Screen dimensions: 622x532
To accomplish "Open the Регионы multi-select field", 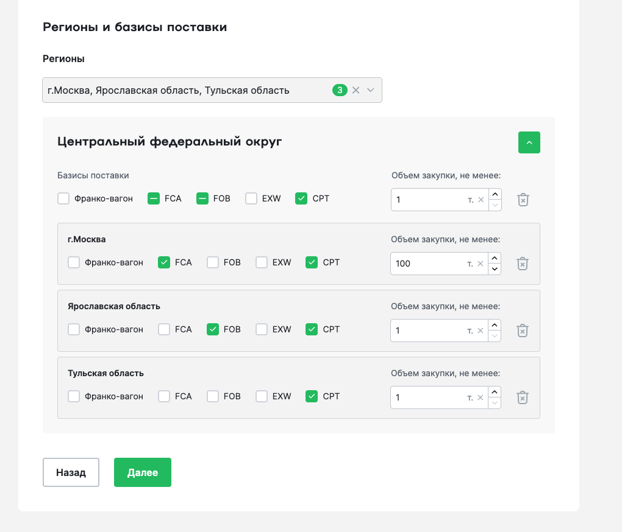I will click(212, 90).
